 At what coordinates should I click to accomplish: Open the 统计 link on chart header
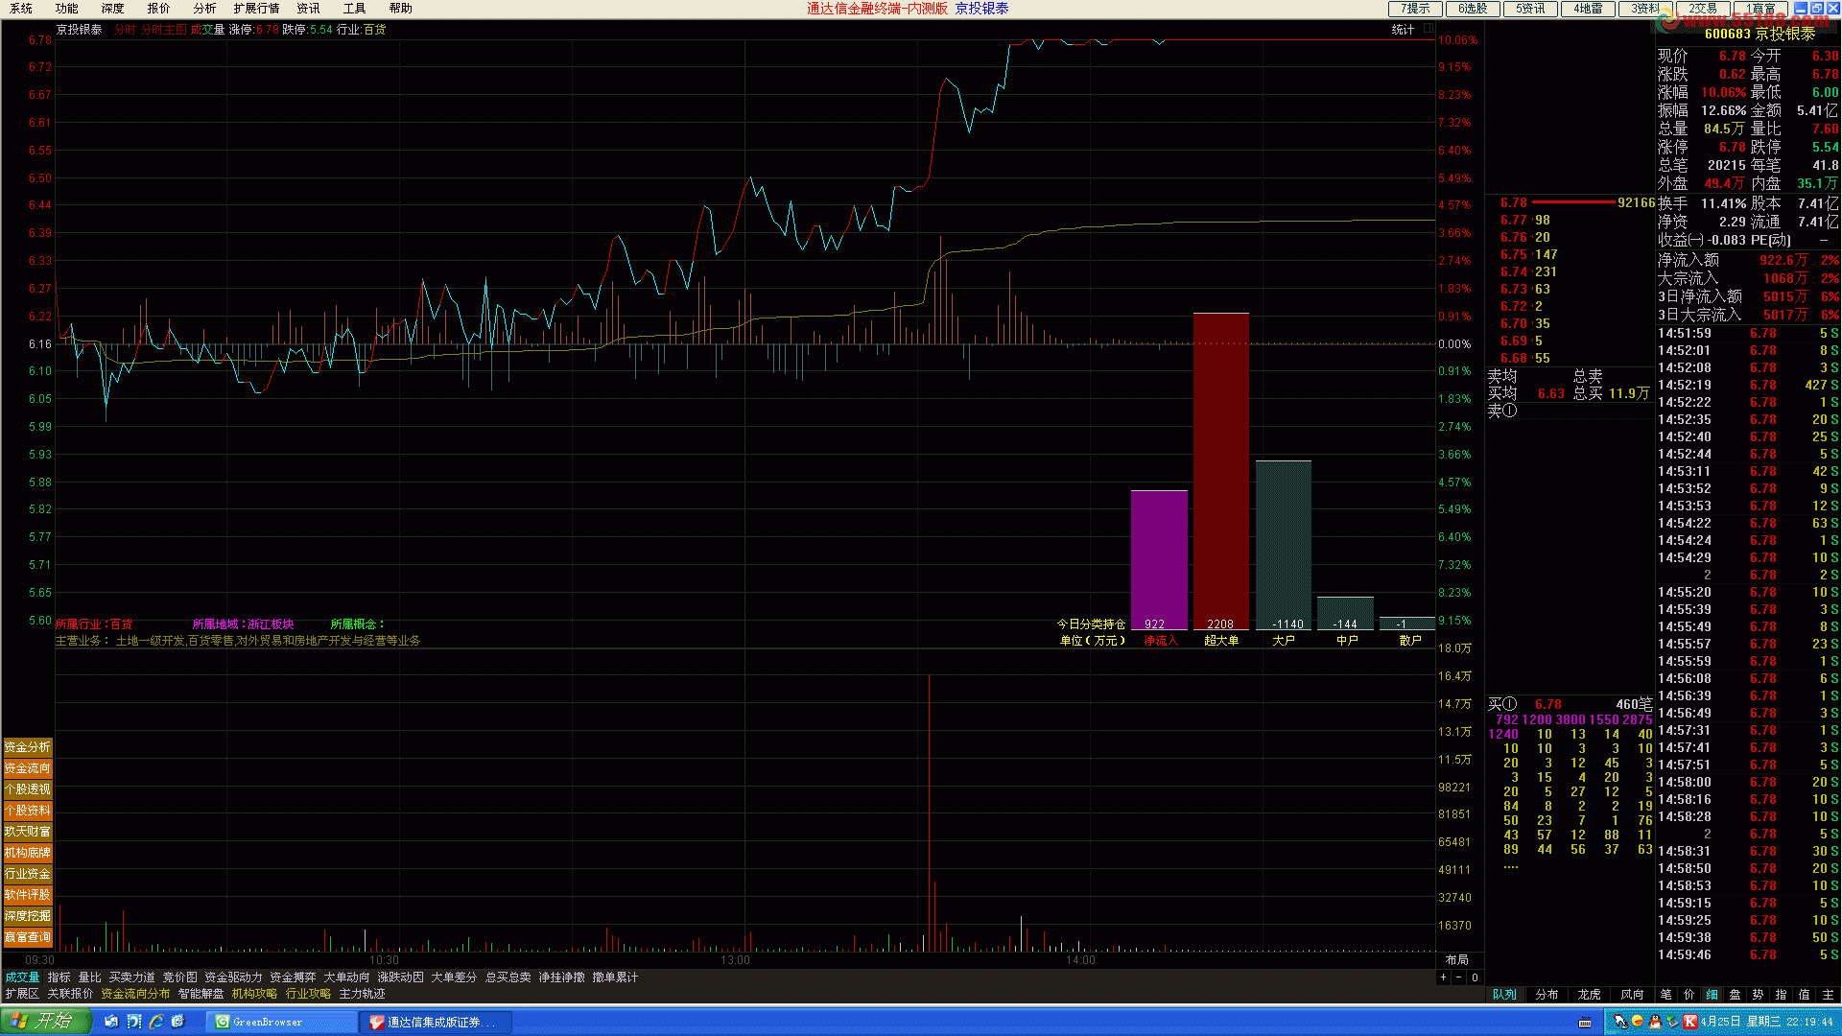(x=1403, y=30)
